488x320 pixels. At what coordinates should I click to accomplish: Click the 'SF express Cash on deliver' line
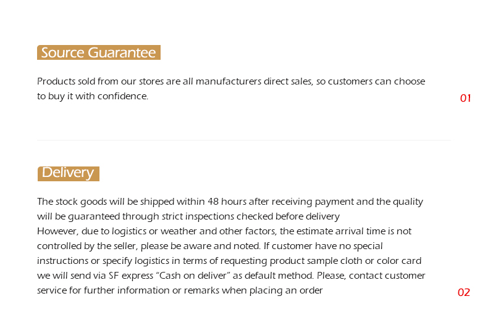tap(231, 276)
